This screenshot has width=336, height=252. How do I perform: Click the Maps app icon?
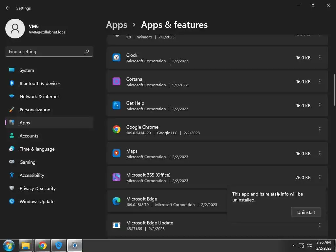116,154
